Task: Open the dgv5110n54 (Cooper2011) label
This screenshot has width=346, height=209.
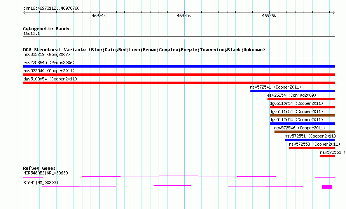Action: (x=296, y=103)
